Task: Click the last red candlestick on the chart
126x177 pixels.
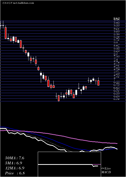Action: [99, 83]
